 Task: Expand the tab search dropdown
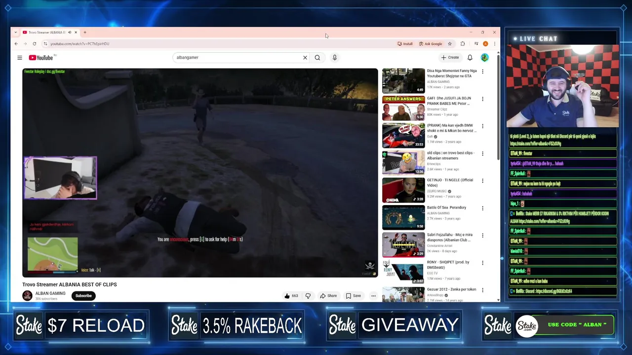[15, 33]
